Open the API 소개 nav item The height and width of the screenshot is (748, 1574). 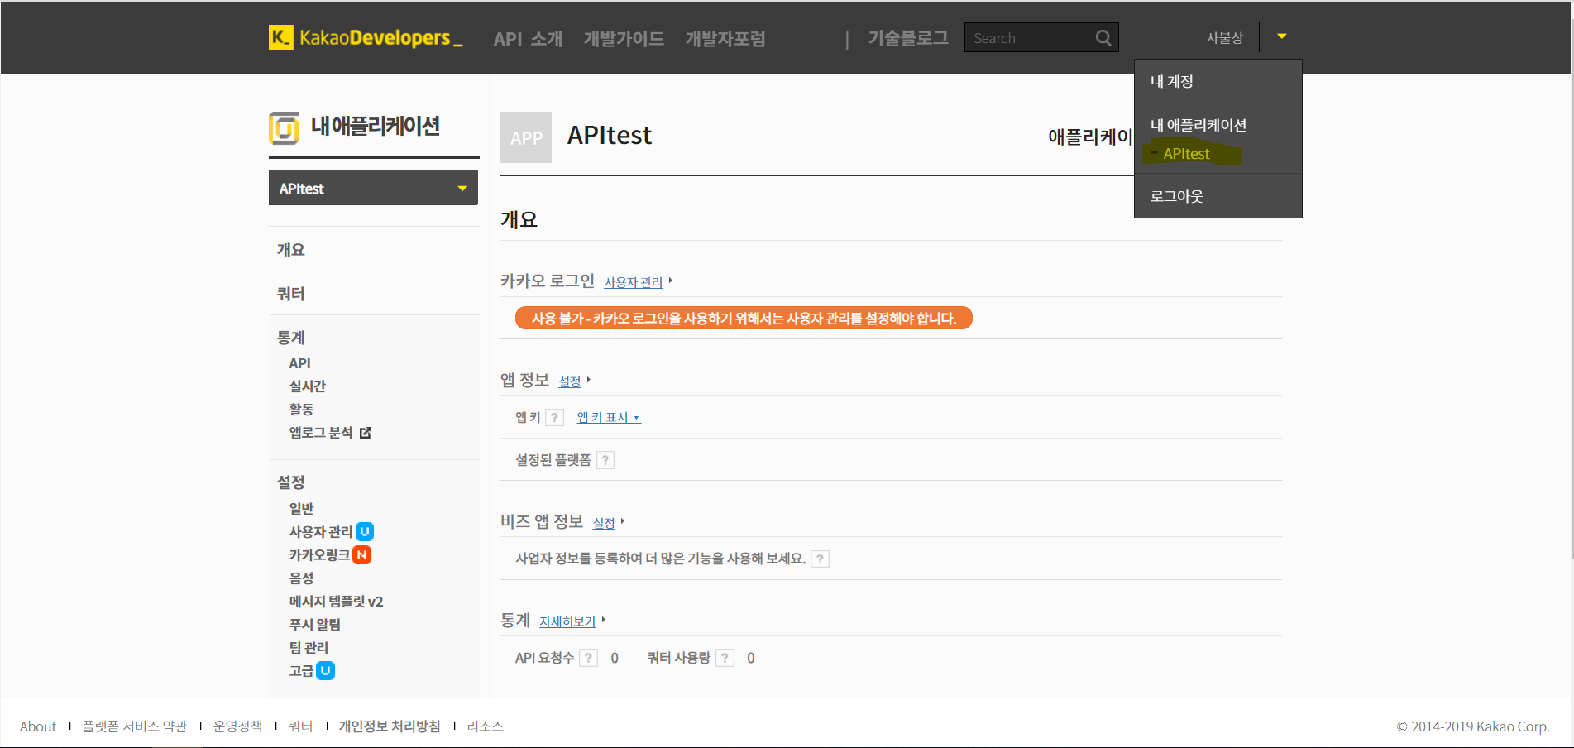click(528, 39)
